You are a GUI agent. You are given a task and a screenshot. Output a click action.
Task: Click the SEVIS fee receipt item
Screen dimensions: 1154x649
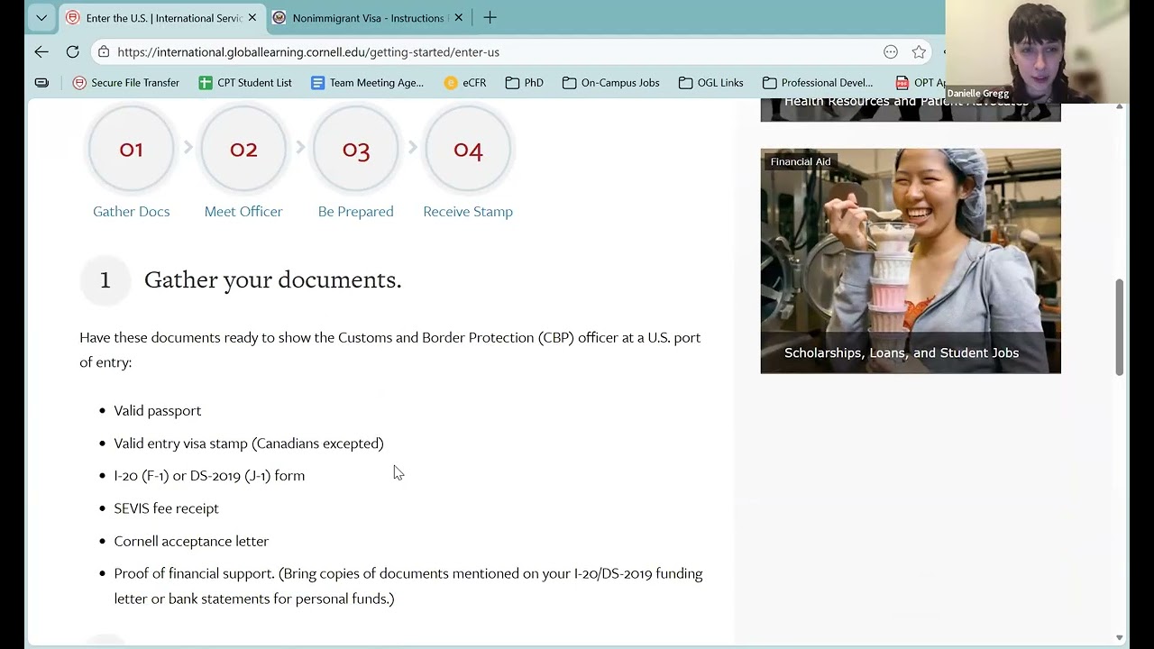tap(167, 508)
